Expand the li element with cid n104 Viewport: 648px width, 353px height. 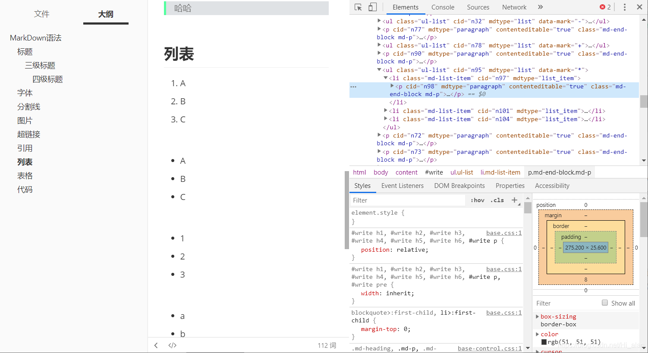386,119
